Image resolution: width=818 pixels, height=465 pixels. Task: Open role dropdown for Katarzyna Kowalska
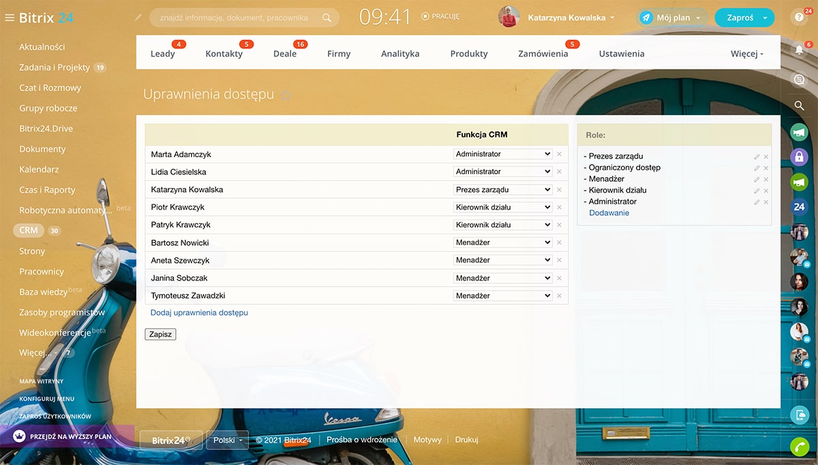coord(502,190)
